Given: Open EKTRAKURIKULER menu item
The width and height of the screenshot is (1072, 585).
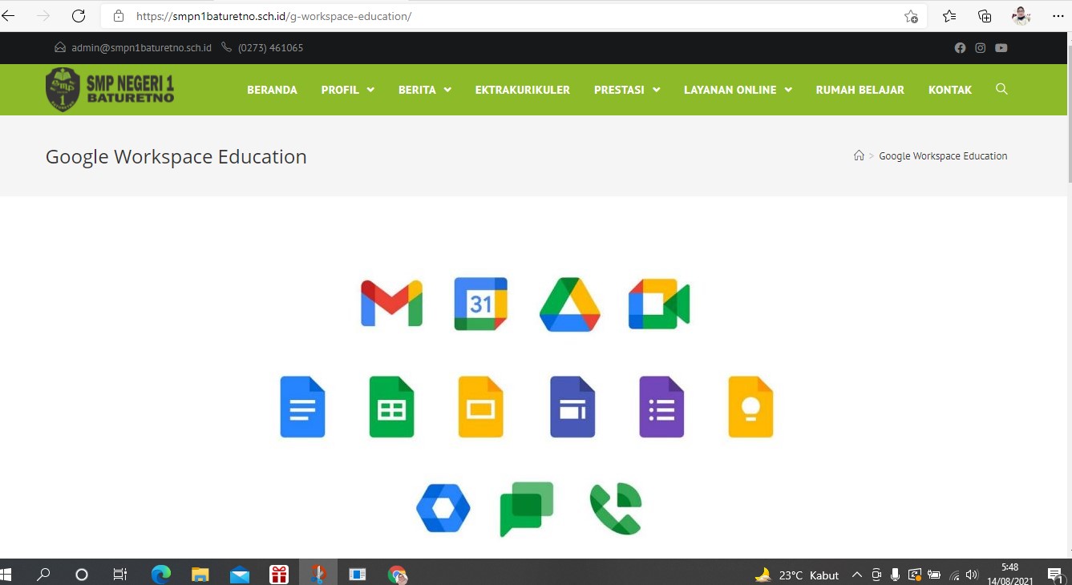Looking at the screenshot, I should pyautogui.click(x=523, y=90).
